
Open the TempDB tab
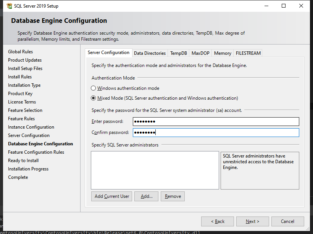coord(178,53)
